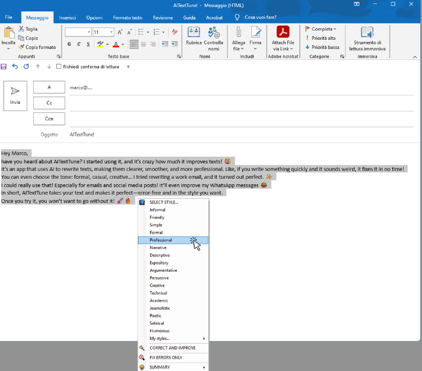
Task: Click the Ccn recipients button
Action: (x=49, y=118)
